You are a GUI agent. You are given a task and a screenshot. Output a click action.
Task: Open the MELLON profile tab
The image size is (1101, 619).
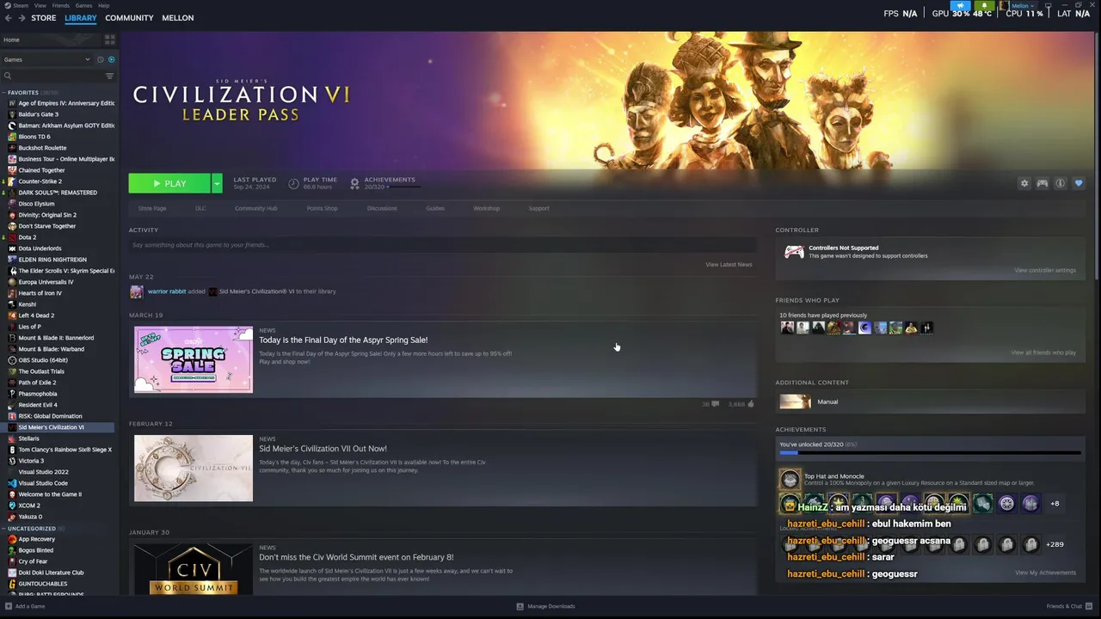point(178,18)
